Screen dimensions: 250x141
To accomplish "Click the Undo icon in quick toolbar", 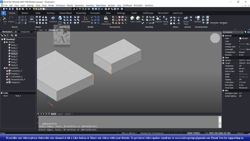I will click(x=27, y=9).
